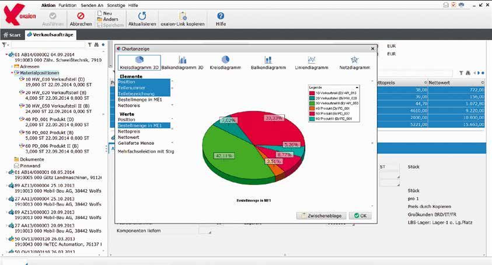The width and height of the screenshot is (492, 265).
Task: Confirm the chart dialog with OK
Action: point(360,215)
